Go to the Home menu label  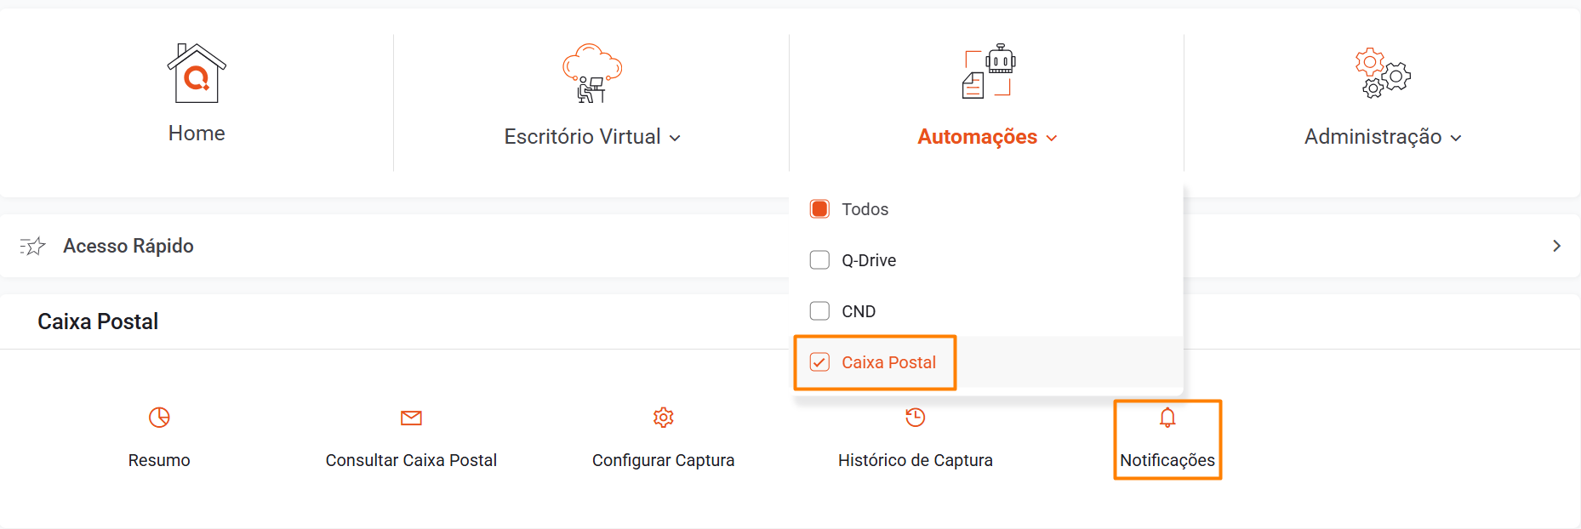coord(197,134)
